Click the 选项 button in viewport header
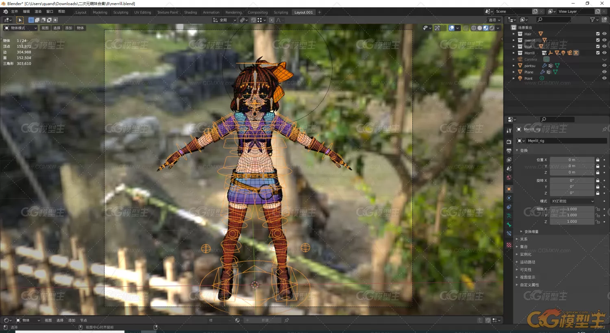This screenshot has height=333, width=610. 495,20
